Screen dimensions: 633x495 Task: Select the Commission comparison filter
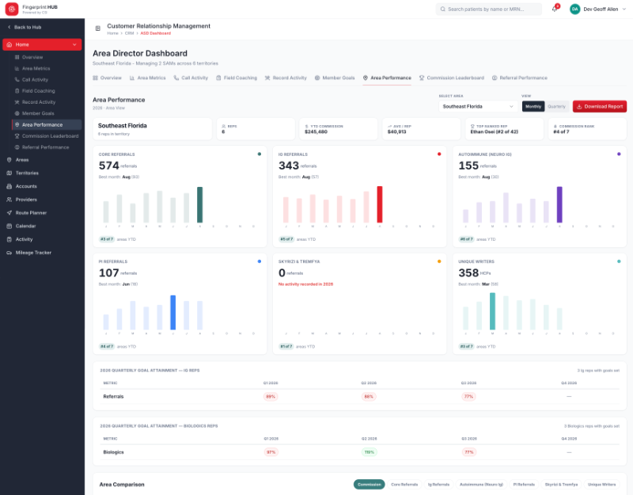[x=369, y=485]
